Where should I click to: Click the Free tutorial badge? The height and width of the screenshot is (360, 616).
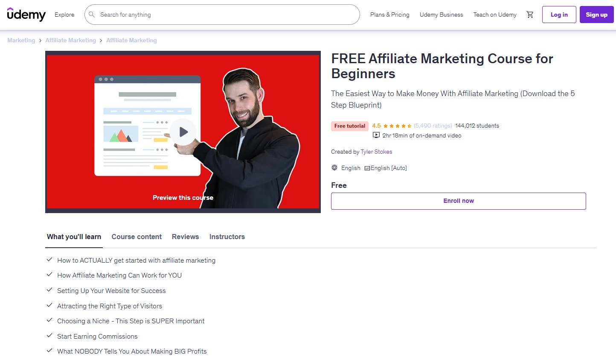[x=350, y=126]
